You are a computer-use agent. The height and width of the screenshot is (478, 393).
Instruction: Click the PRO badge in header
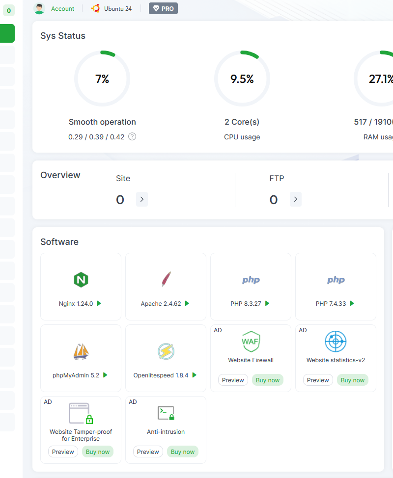163,8
